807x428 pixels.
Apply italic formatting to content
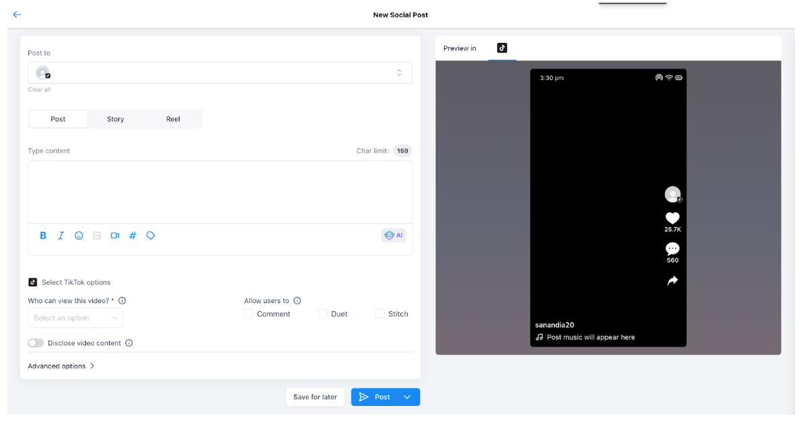coord(61,236)
